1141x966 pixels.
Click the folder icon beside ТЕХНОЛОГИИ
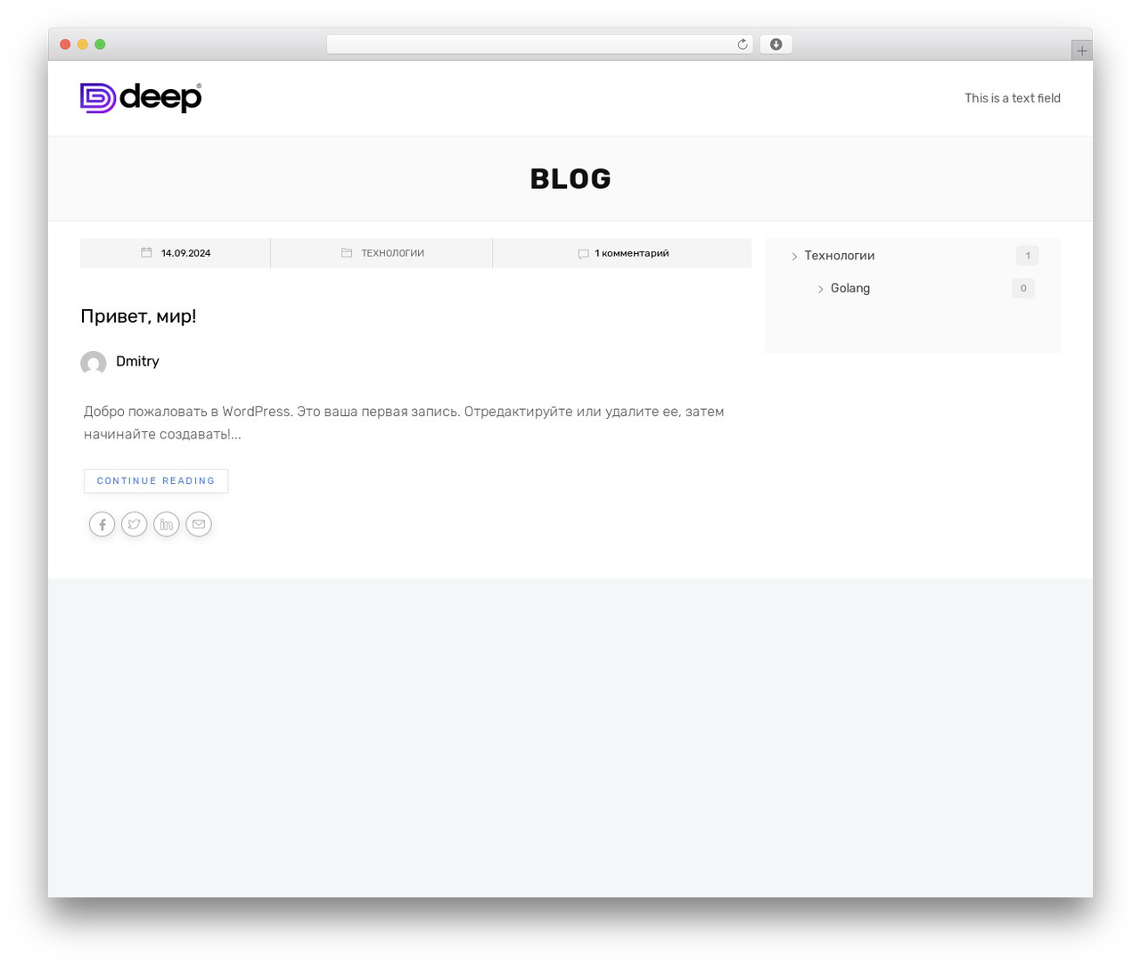pos(347,253)
